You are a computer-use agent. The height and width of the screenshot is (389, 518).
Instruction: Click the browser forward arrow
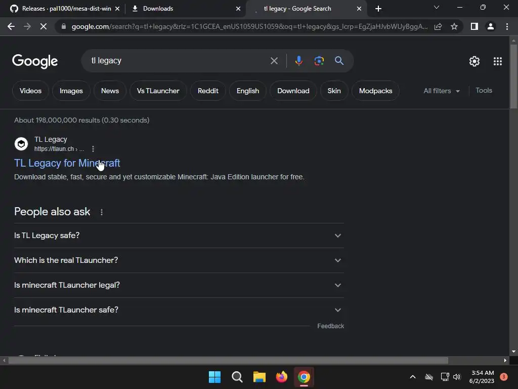[x=27, y=26]
